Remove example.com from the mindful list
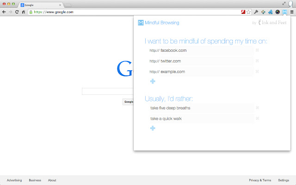Screen dimensions: 296x185 point(257,71)
